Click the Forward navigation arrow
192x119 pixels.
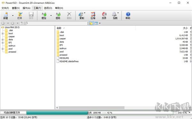click(12, 23)
